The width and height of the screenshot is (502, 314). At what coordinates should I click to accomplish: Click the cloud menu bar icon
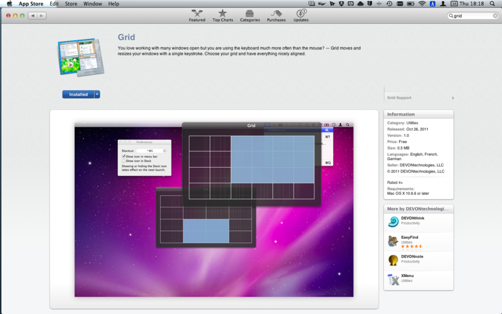(360, 4)
